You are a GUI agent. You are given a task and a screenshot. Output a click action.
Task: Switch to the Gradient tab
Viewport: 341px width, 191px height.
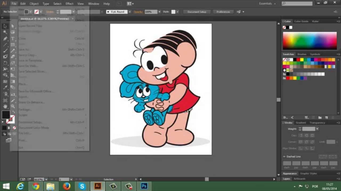pos(301,123)
